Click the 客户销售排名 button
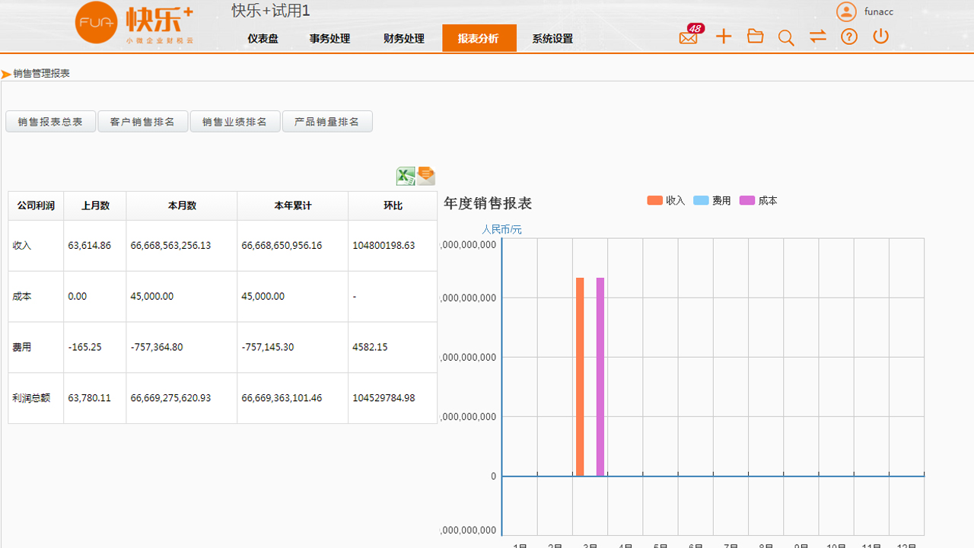 (142, 122)
